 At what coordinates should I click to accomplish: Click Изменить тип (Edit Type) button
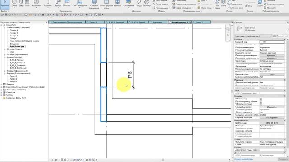point(281,36)
